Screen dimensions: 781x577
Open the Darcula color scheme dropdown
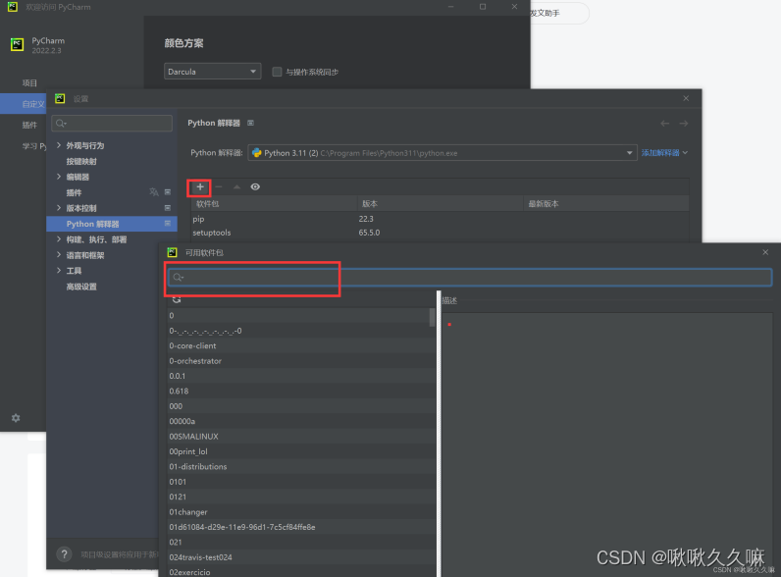click(212, 72)
